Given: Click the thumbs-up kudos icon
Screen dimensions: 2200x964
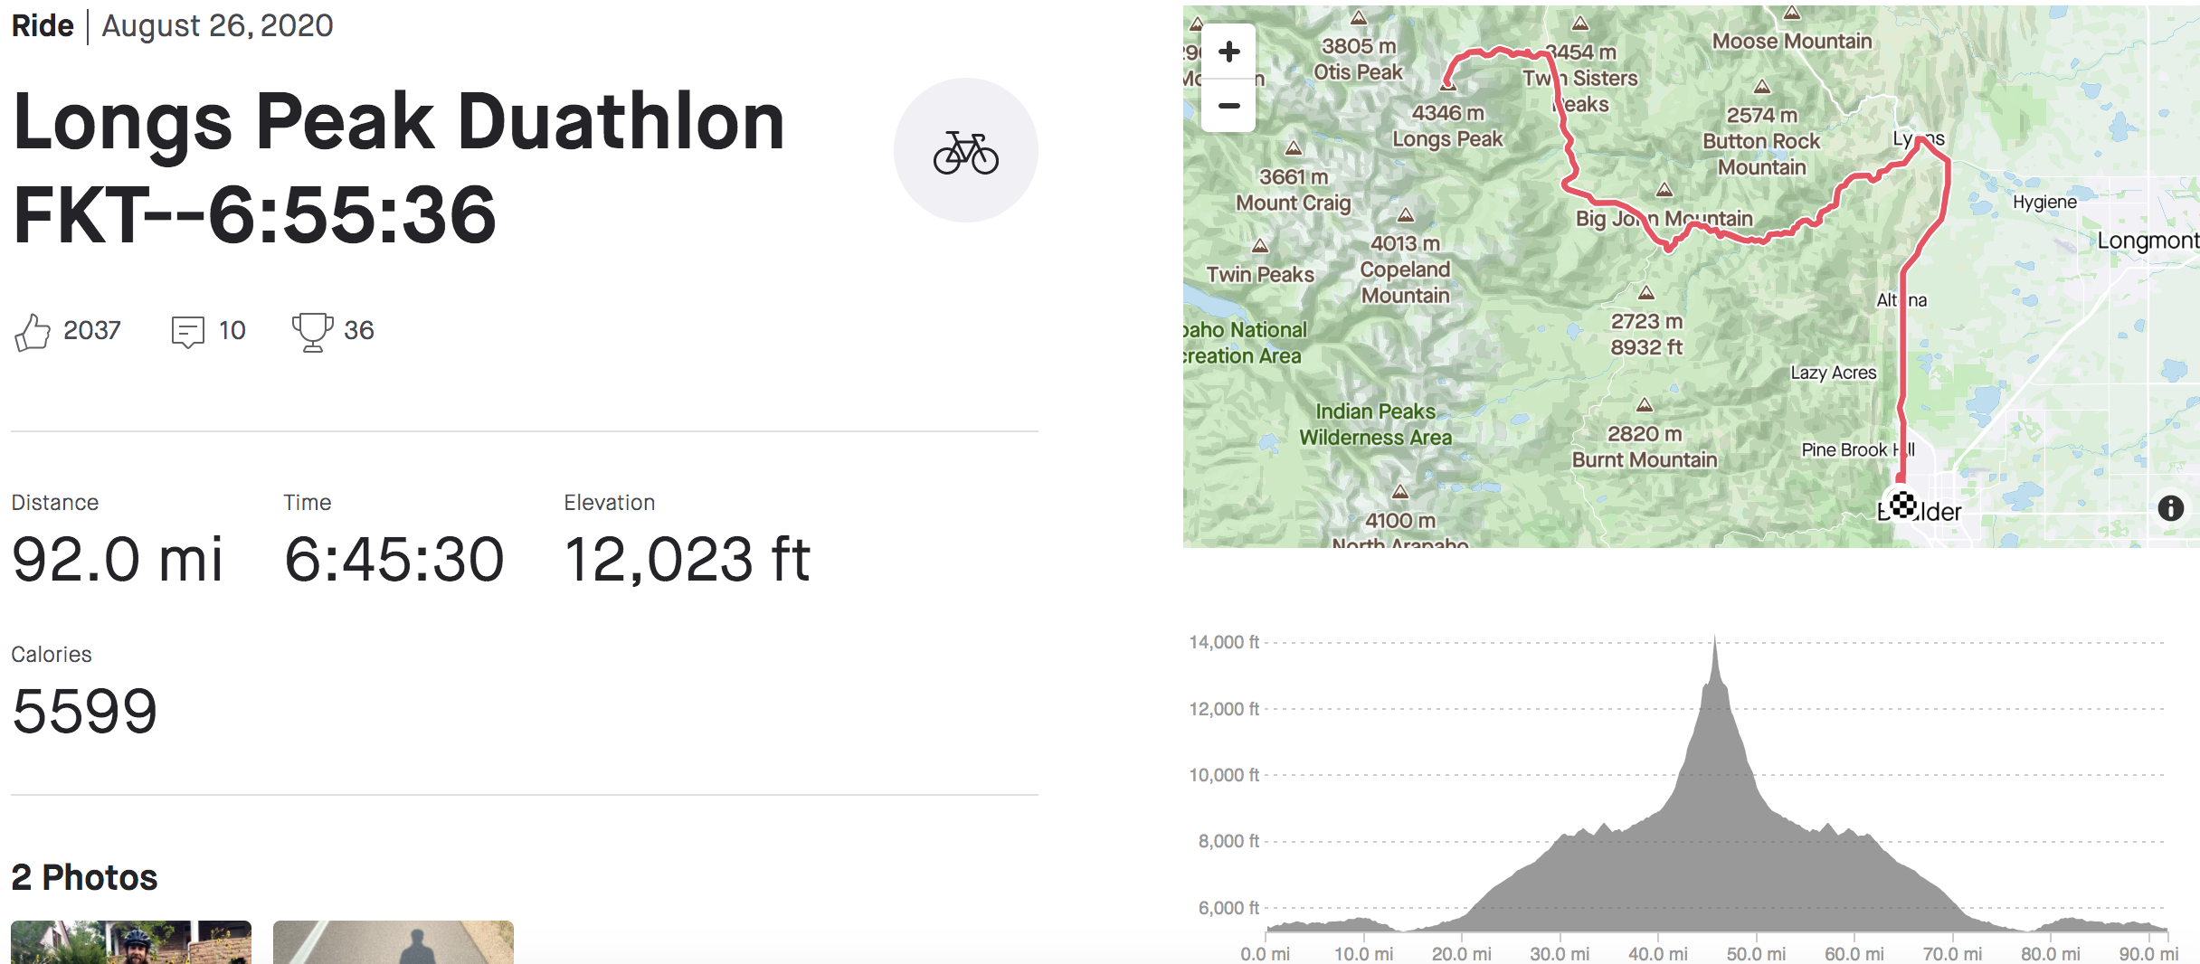Looking at the screenshot, I should (33, 332).
